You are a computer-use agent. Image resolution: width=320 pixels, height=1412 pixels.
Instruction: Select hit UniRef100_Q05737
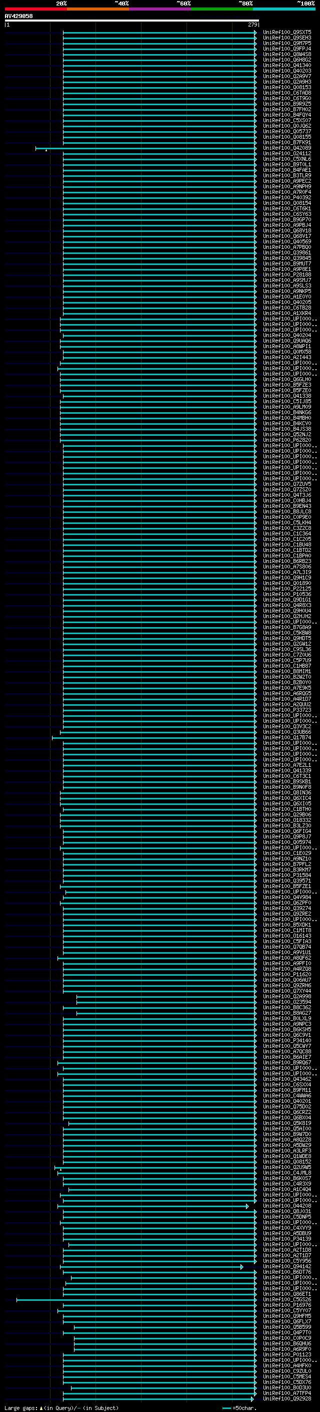(286, 132)
